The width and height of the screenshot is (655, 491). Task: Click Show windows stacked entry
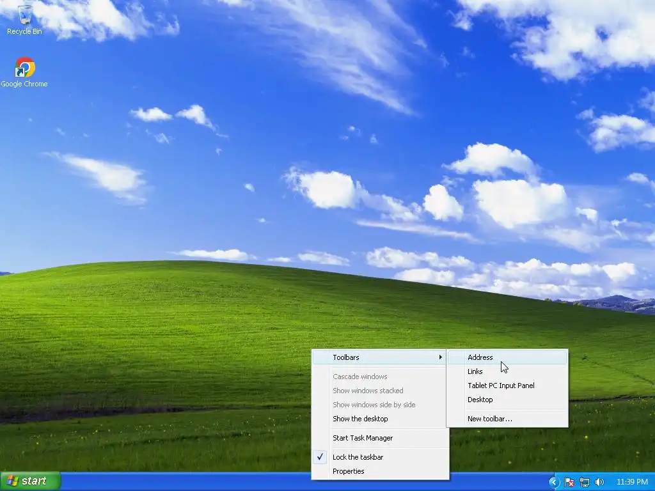(x=379, y=391)
